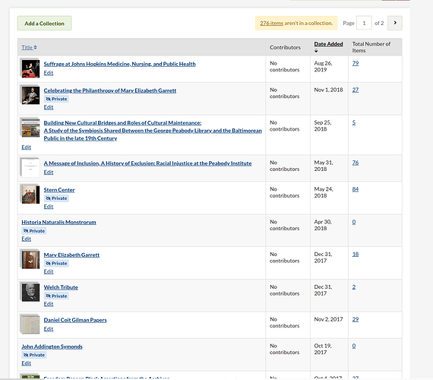View the 0 items link for John Addington Symonds
The image size is (433, 380).
pyautogui.click(x=354, y=346)
